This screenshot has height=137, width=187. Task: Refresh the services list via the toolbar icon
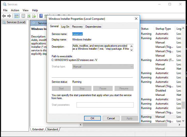(x=29, y=16)
